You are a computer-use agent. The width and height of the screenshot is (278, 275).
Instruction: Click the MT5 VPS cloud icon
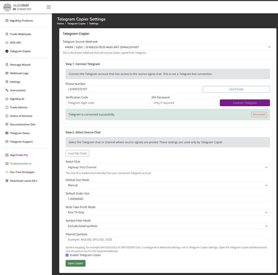point(7,43)
